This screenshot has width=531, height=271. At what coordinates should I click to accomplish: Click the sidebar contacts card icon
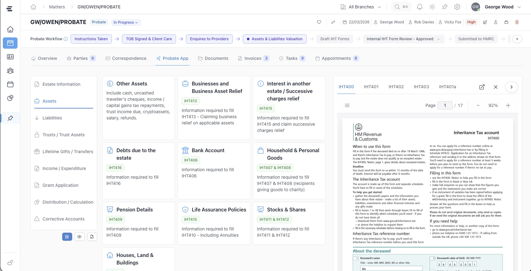tap(10, 57)
